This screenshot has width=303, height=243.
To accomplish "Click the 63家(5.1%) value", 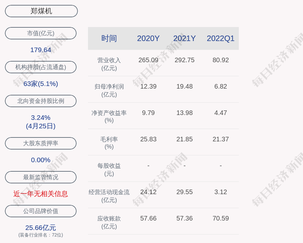I will click(41, 84).
